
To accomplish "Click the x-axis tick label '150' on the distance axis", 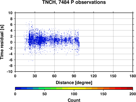I will 113,76.
